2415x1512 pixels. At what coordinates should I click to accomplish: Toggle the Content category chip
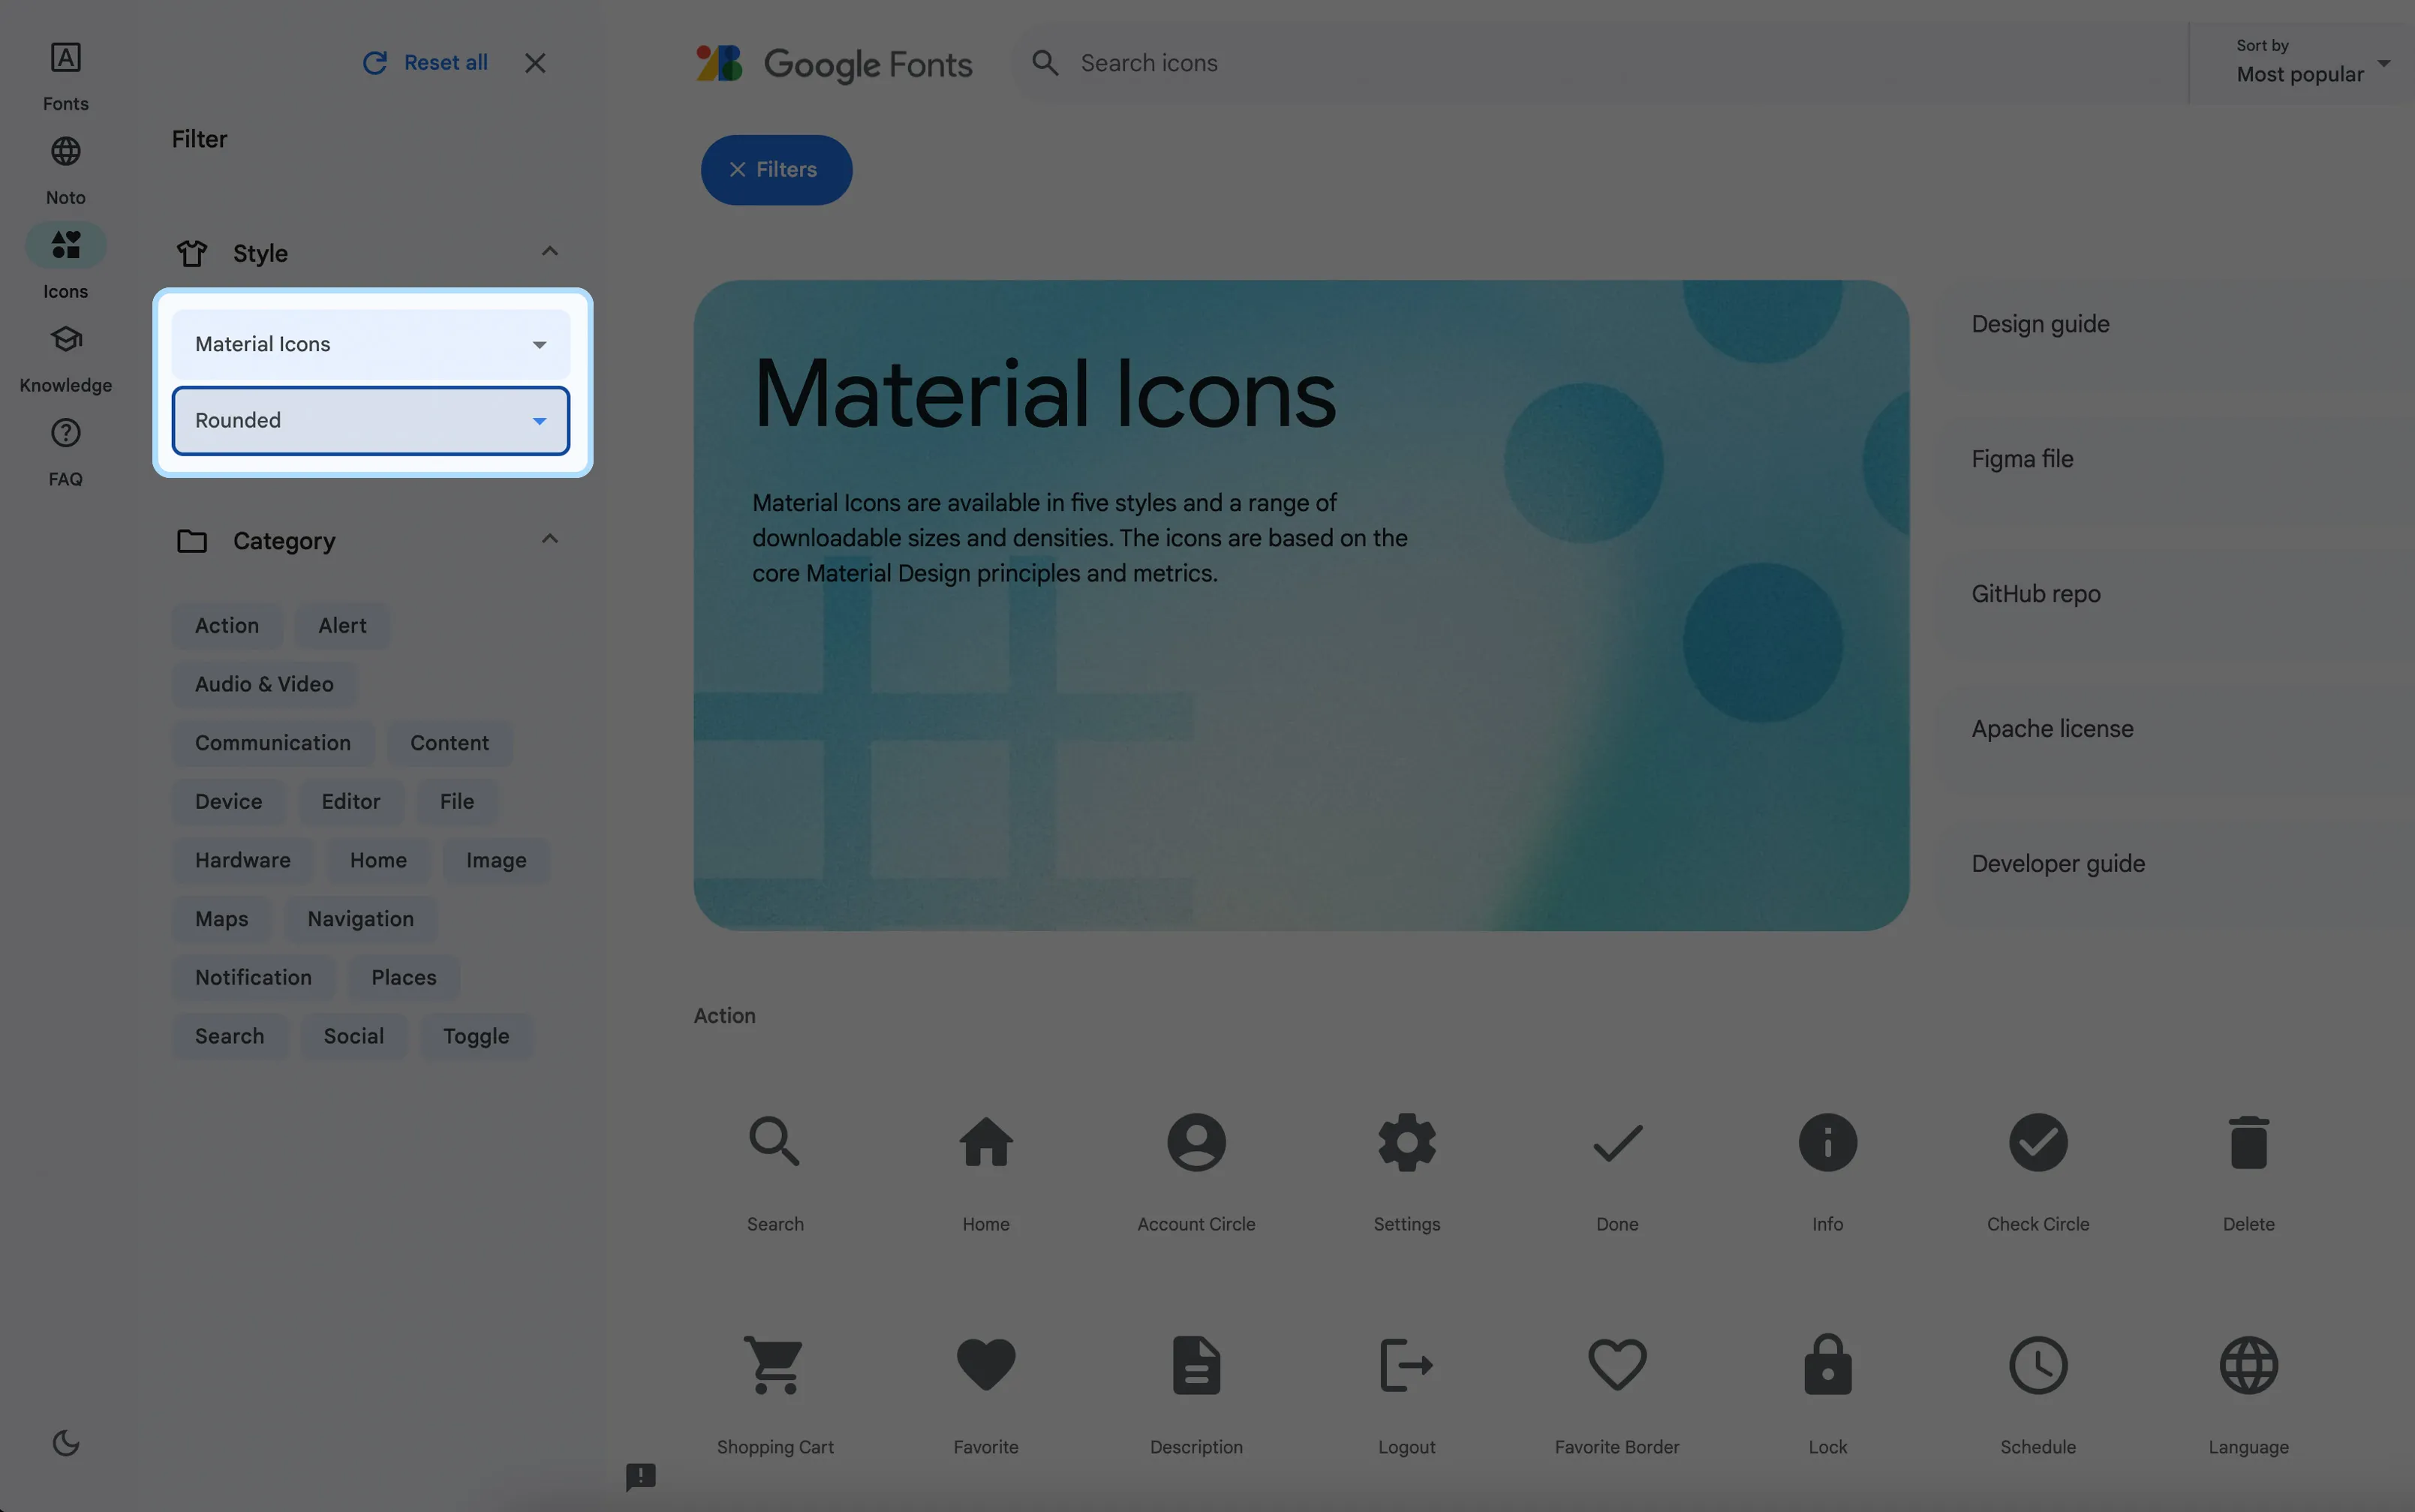click(449, 743)
